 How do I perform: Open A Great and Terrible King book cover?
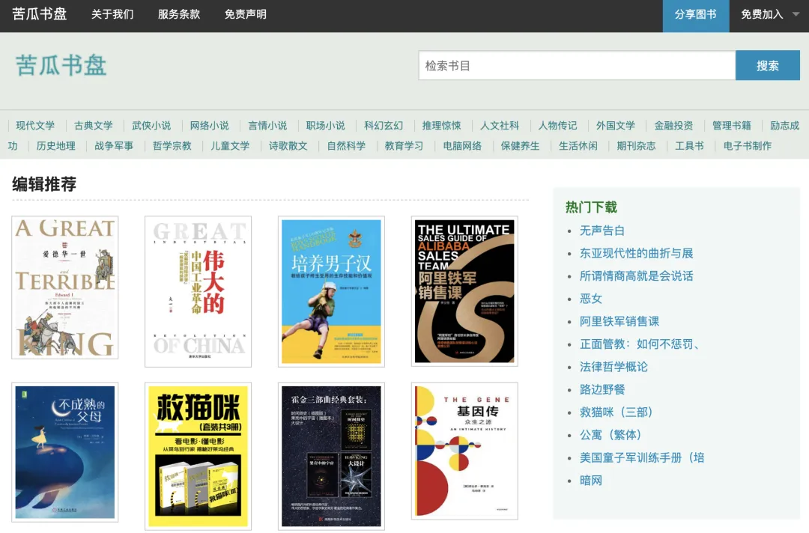[x=65, y=287]
